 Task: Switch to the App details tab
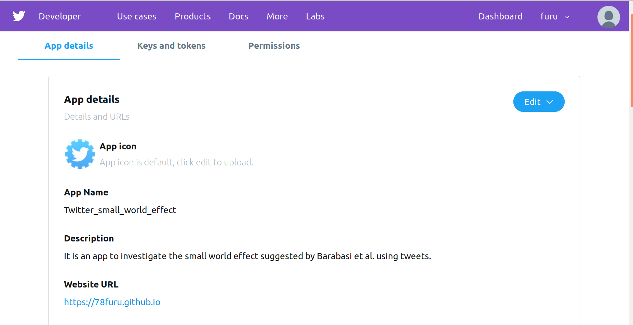click(69, 46)
